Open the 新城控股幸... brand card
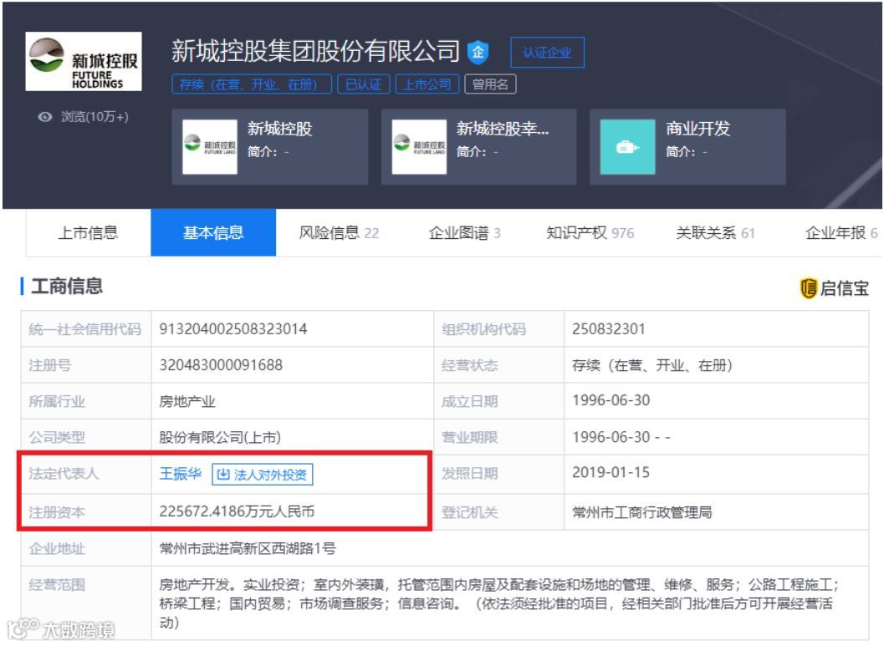 point(479,147)
